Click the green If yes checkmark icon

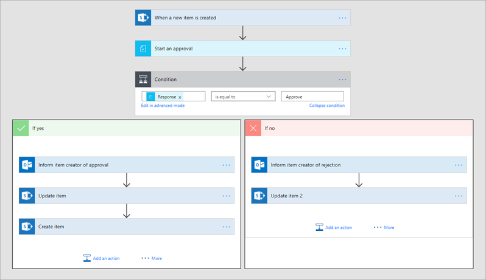click(x=21, y=128)
